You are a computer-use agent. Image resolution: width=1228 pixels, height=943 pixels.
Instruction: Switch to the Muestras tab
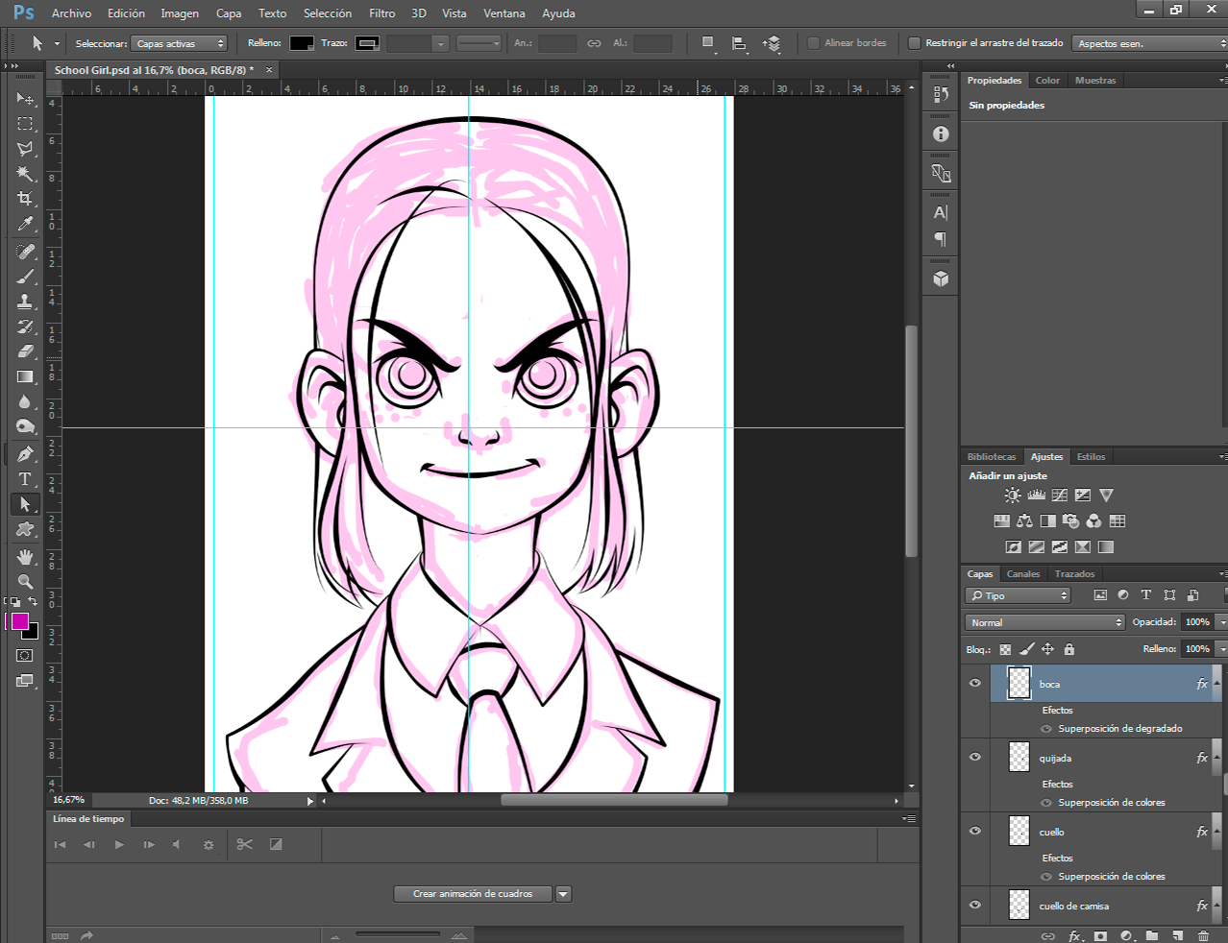point(1095,81)
